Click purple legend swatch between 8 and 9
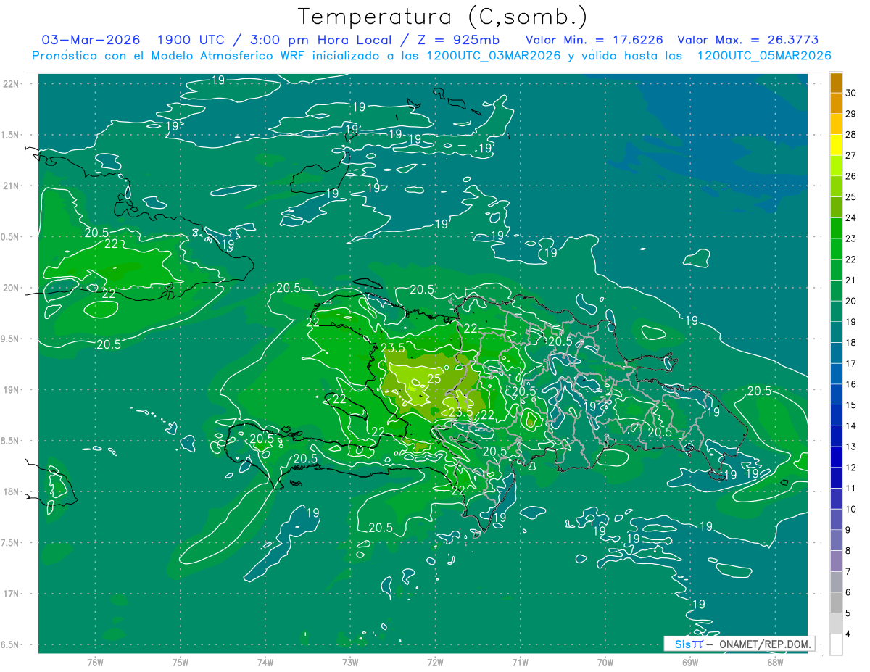The width and height of the screenshot is (870, 672). click(x=836, y=540)
